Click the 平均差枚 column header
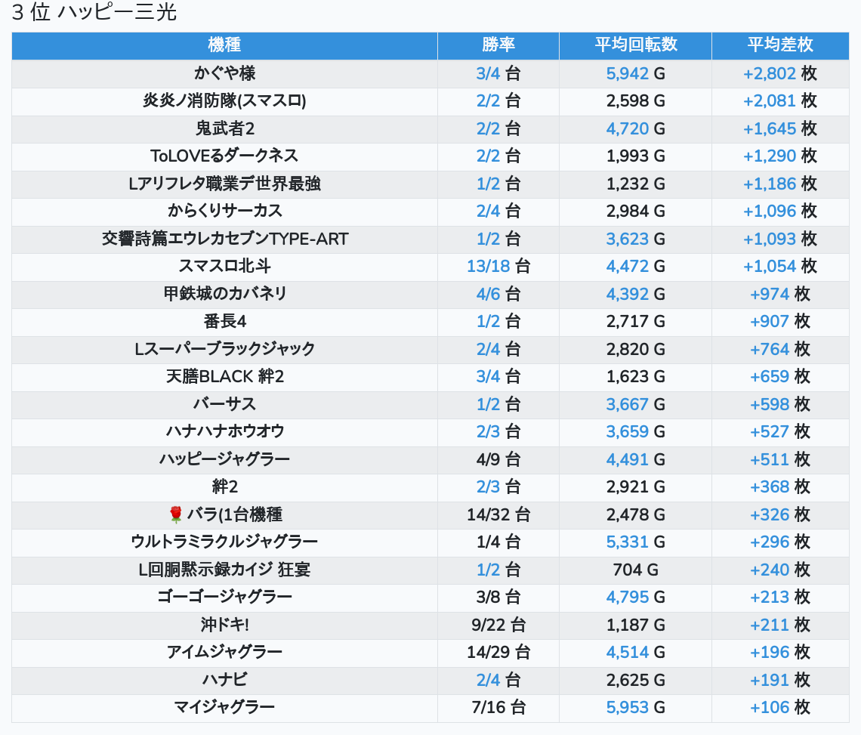This screenshot has width=861, height=735. (780, 45)
